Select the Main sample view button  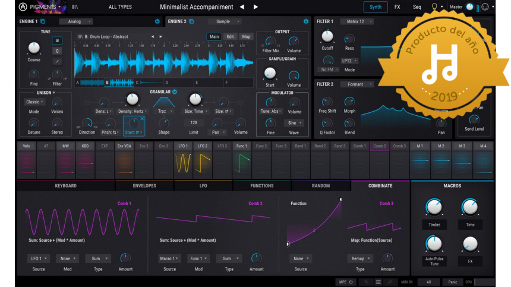point(214,36)
